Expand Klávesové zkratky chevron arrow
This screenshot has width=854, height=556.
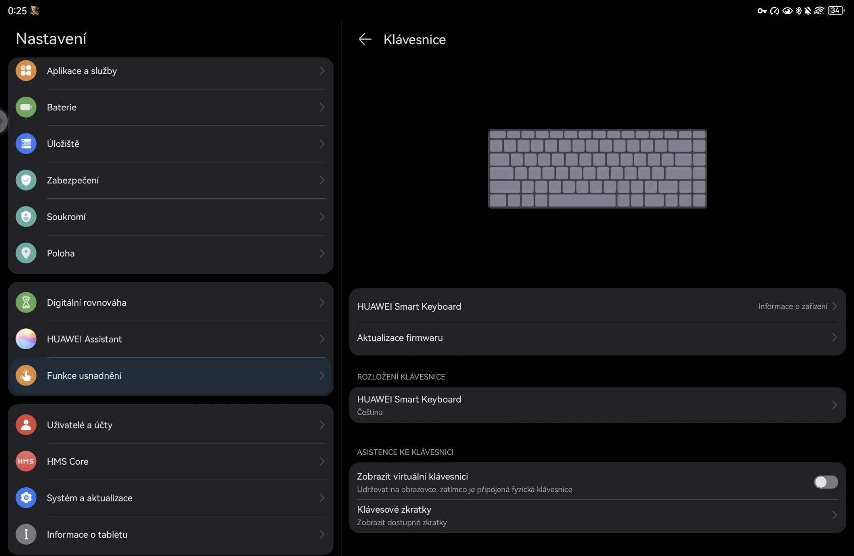pos(834,515)
